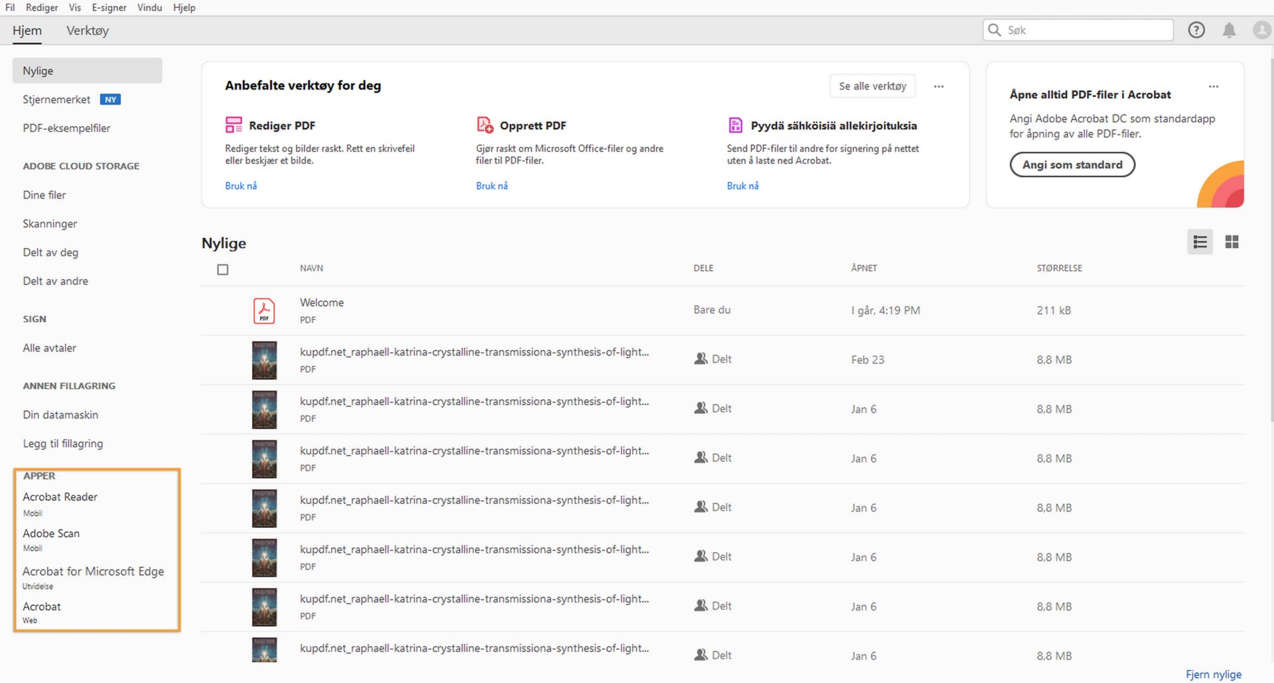Switch to the Verktøy tab
1274x683 pixels.
[x=88, y=31]
